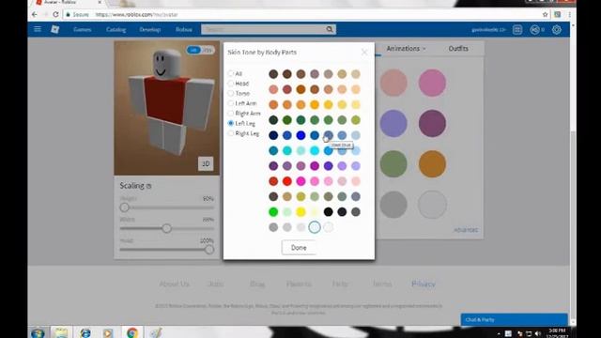Switch to the Outfits tab
The height and width of the screenshot is (338, 601).
[x=458, y=49]
